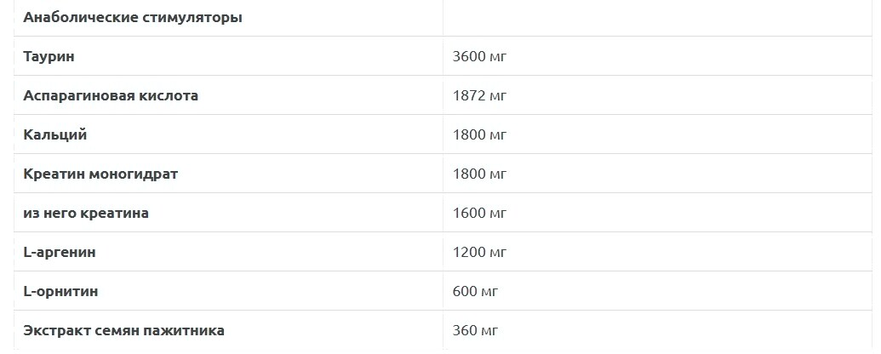This screenshot has height=354, width=881.
Task: Click the '600 мг' value
Action: 476,292
